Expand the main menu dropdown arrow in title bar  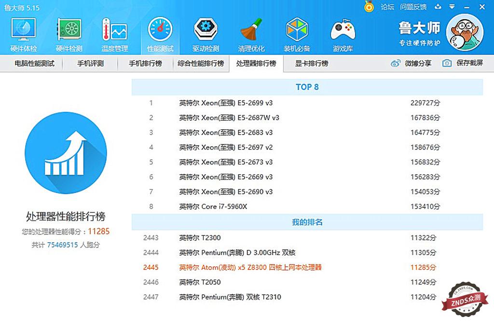tap(452, 7)
